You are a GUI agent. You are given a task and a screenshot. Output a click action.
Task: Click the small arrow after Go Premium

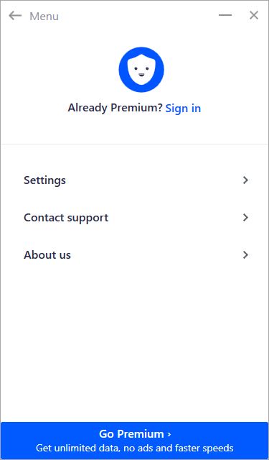tap(169, 434)
